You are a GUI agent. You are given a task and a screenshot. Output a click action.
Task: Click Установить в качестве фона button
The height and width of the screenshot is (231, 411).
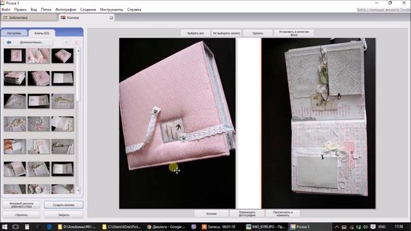(x=293, y=33)
